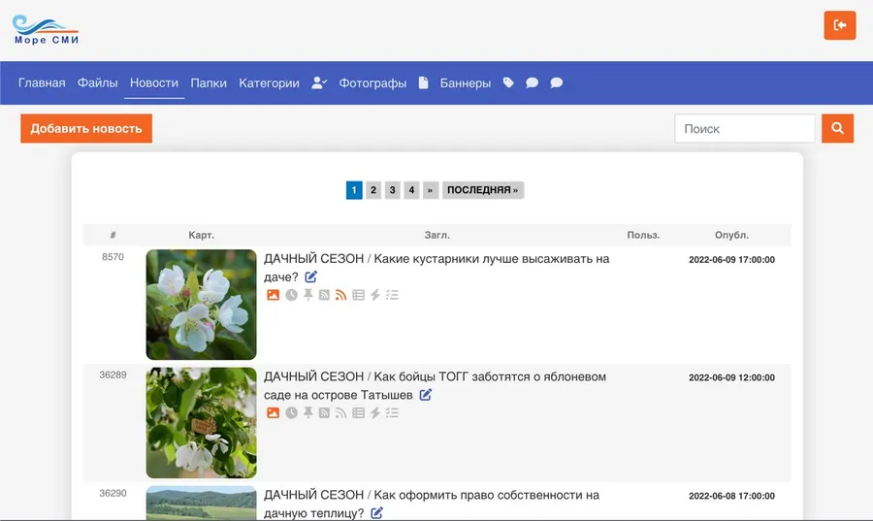This screenshot has height=521, width=873.
Task: Open the document file icon in navigation bar
Action: pyautogui.click(x=423, y=82)
